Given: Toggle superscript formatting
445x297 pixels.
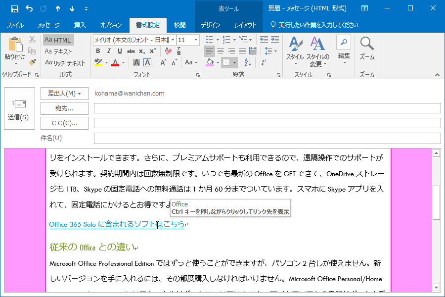Looking at the screenshot, I should point(153,51).
